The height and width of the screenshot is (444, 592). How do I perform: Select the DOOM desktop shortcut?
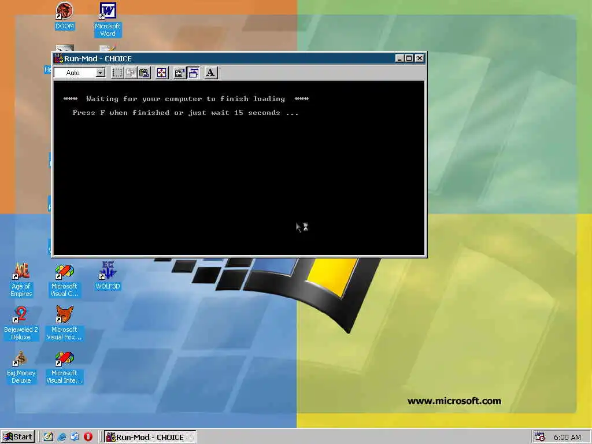coord(65,16)
